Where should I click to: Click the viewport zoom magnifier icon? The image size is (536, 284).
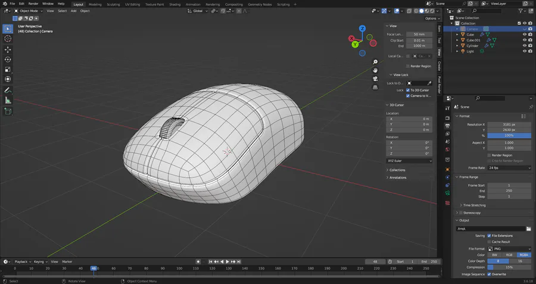(375, 62)
